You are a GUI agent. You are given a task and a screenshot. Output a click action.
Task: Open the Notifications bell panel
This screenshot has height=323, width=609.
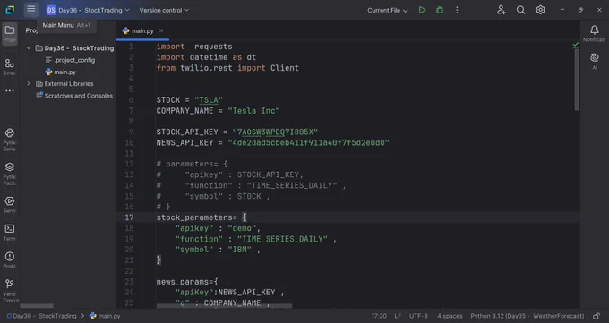click(595, 33)
